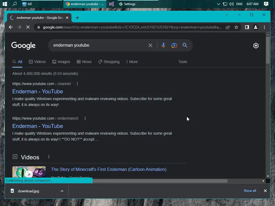Open options for endermanch result
This screenshot has height=206, width=275.
(x=85, y=118)
